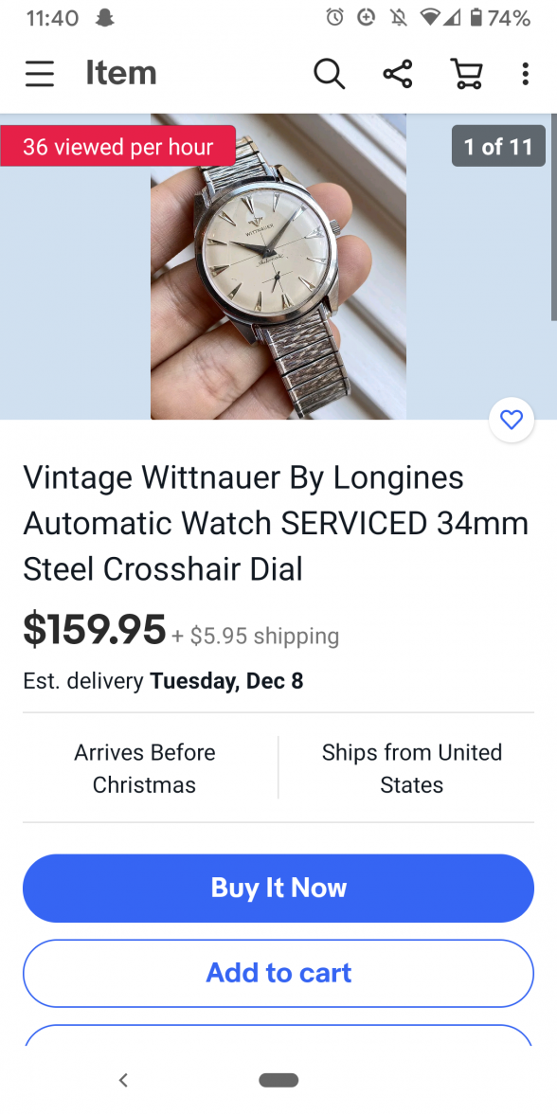Tap the 1 of 11 image counter

tap(498, 146)
